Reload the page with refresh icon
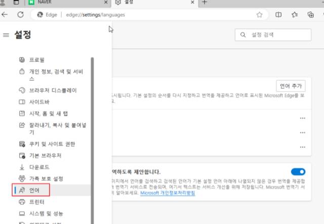 (20, 15)
